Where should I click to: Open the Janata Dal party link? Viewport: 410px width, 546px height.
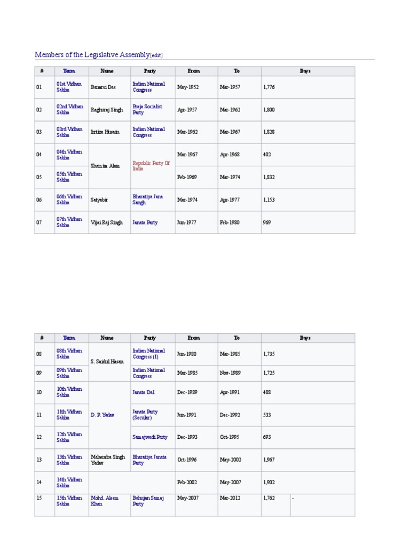pos(144,392)
